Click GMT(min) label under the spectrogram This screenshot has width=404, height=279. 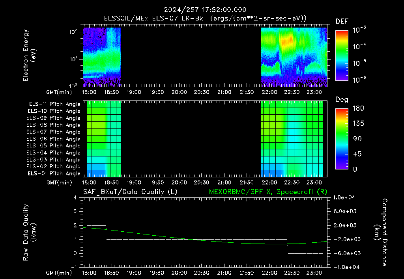(59, 92)
